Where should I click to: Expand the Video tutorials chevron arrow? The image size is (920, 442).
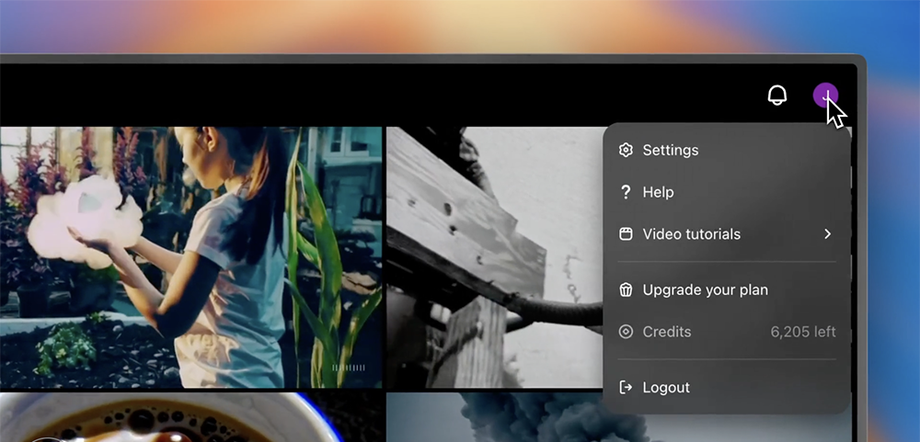[827, 234]
